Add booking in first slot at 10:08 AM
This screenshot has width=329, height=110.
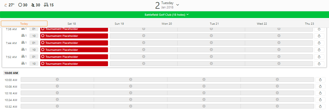tap(57, 86)
